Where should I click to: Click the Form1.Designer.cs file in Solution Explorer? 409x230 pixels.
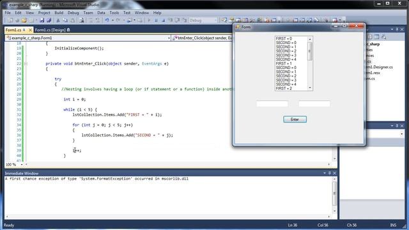379,67
